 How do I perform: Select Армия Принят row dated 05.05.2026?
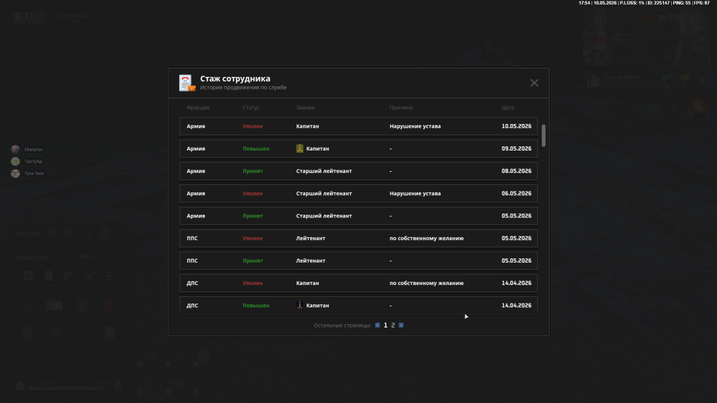pos(358,216)
